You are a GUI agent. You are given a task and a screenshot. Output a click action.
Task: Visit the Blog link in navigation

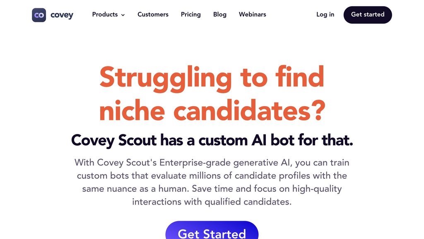click(x=219, y=15)
